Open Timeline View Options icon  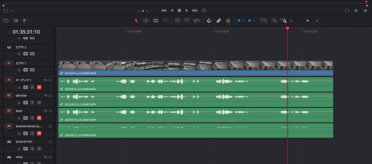(x=6, y=21)
